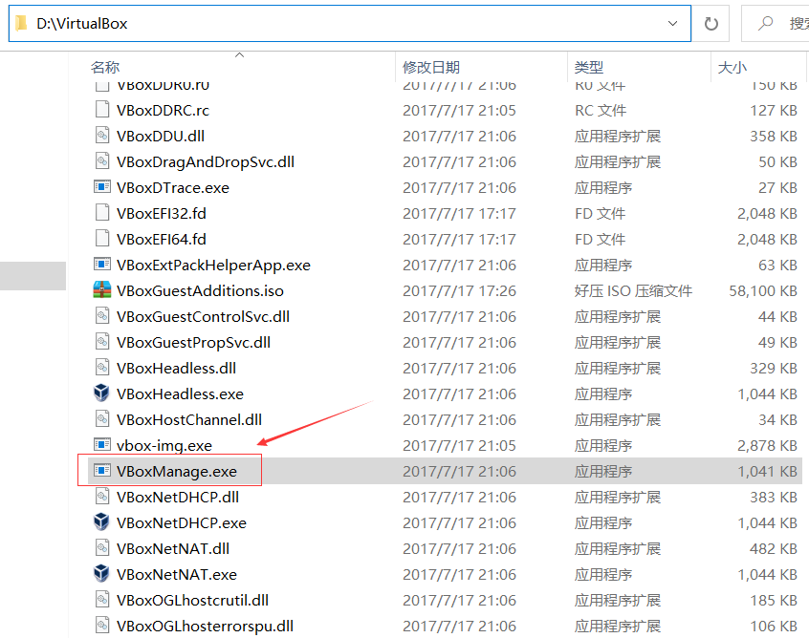Viewport: 809px width, 638px height.
Task: Click the VBoxGuestAdditions.iso archive icon
Action: [x=102, y=290]
